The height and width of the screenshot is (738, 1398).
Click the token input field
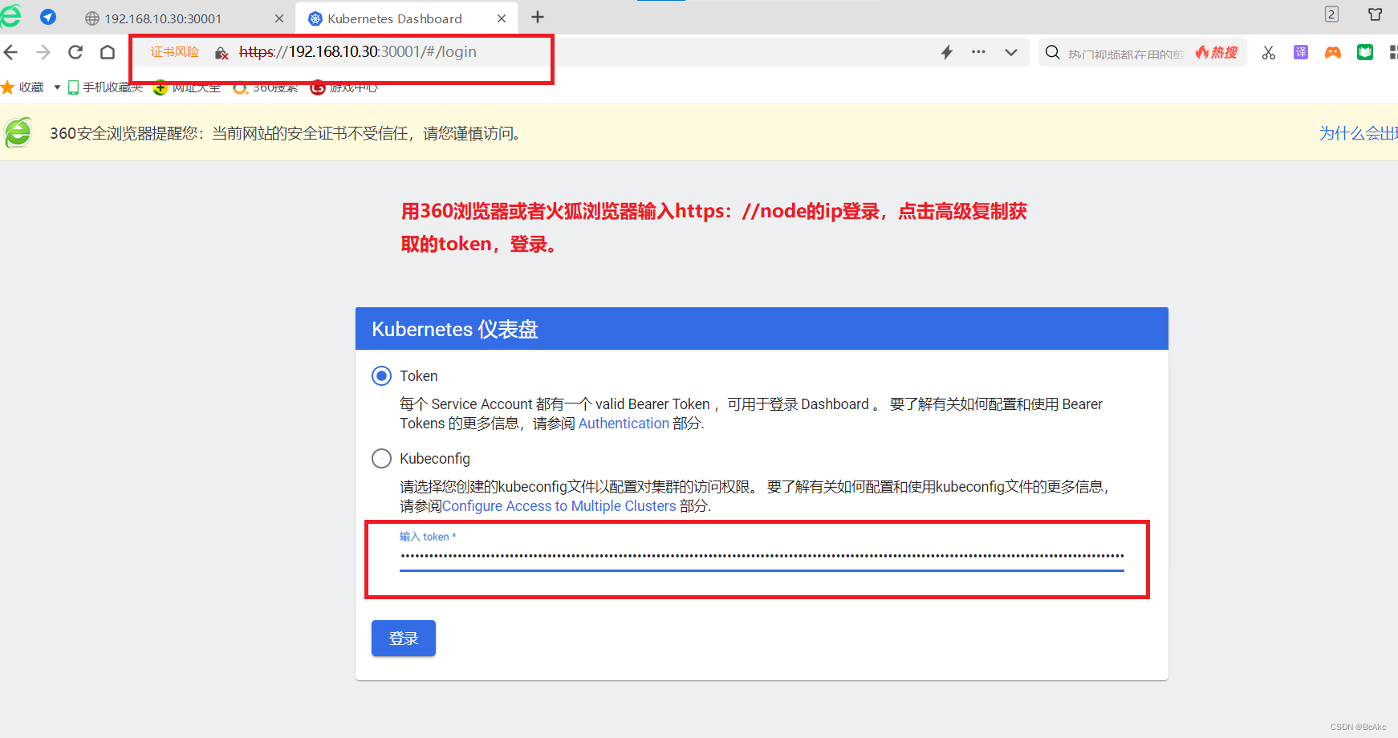click(x=762, y=555)
